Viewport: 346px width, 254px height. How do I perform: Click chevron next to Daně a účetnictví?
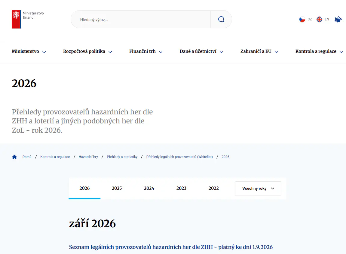pyautogui.click(x=221, y=52)
